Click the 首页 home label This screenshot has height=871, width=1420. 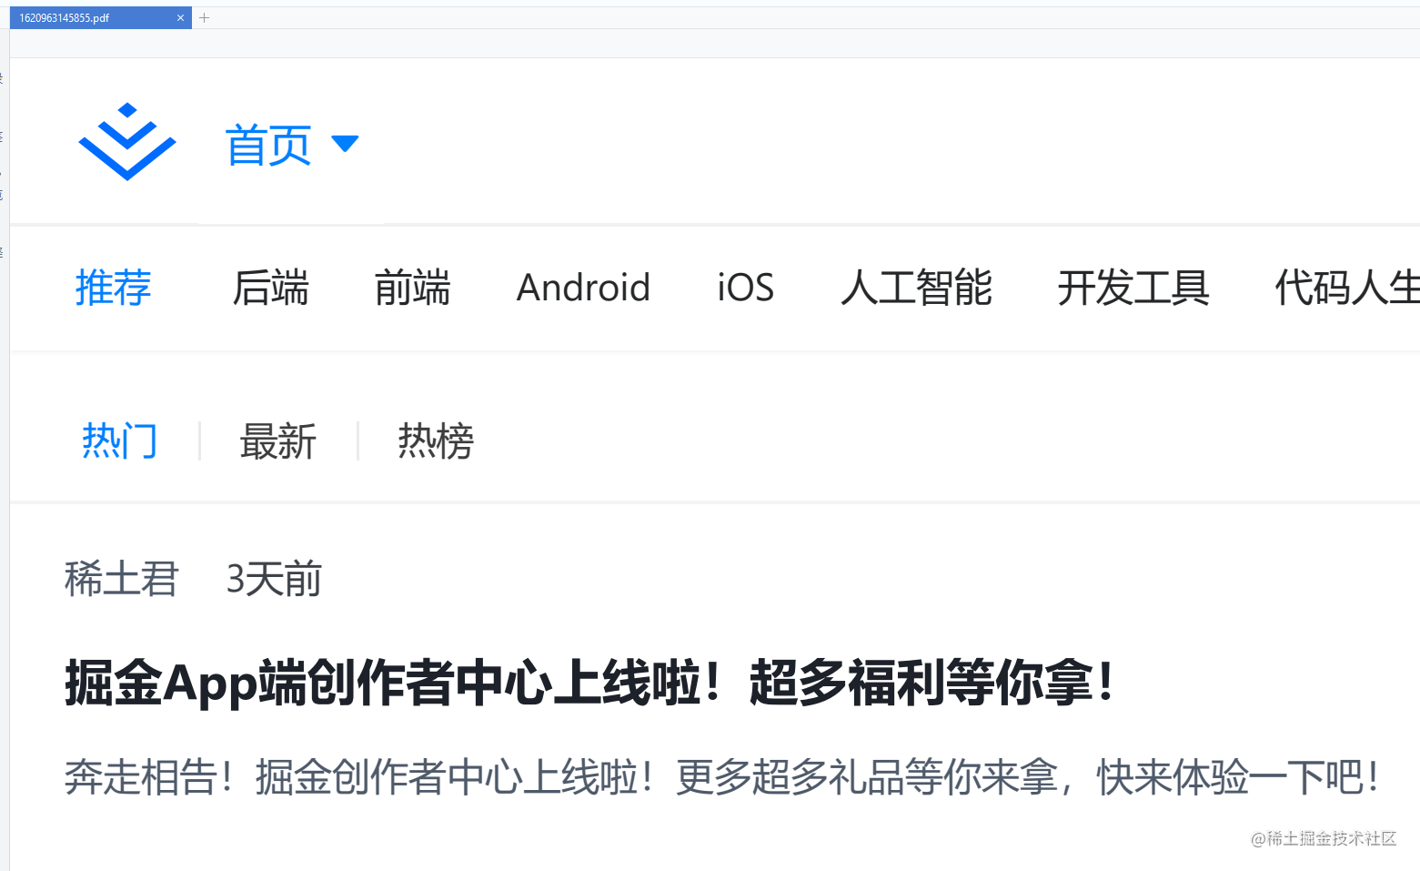[x=268, y=145]
